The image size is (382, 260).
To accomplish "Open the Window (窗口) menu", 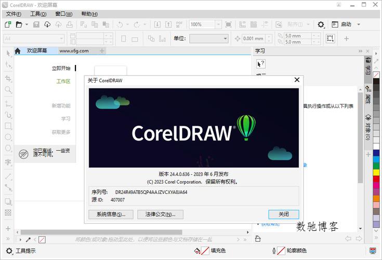I will click(x=64, y=14).
